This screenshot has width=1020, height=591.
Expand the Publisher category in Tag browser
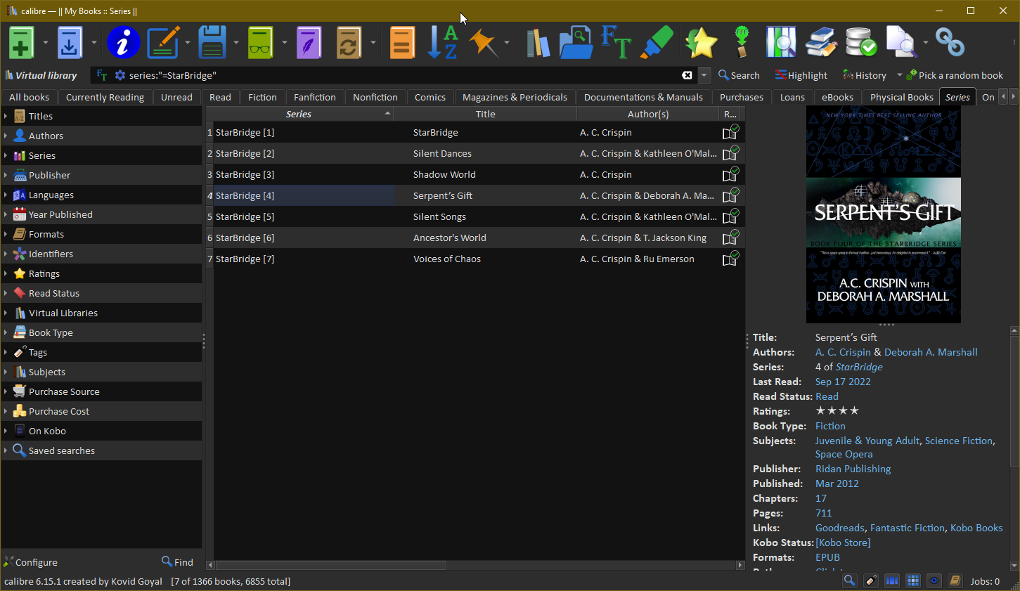[x=6, y=175]
